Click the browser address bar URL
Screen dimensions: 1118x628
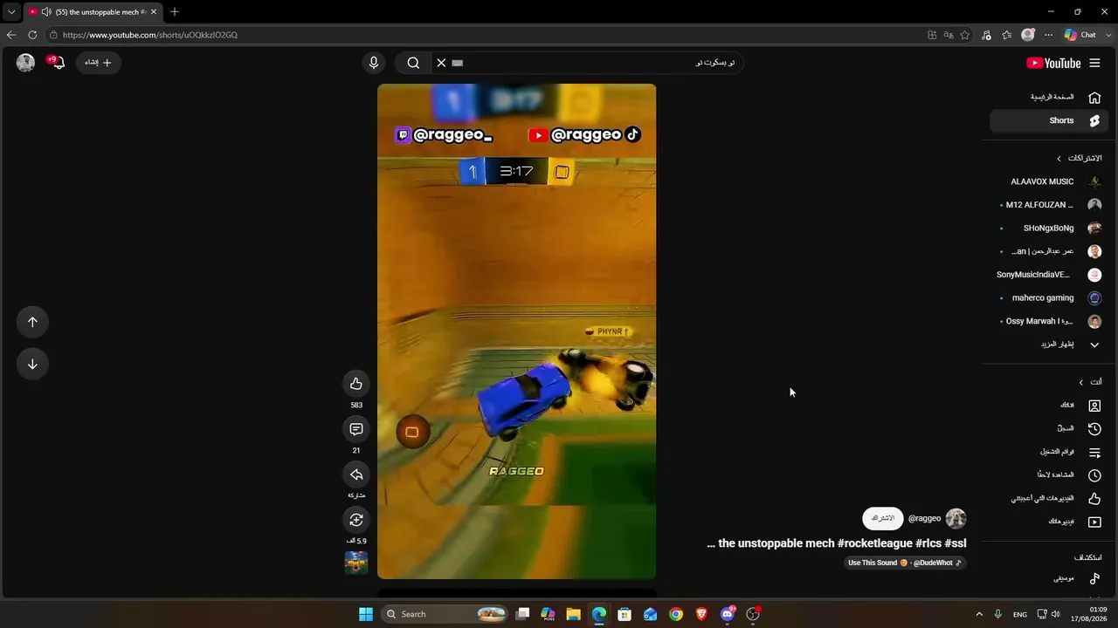click(150, 35)
